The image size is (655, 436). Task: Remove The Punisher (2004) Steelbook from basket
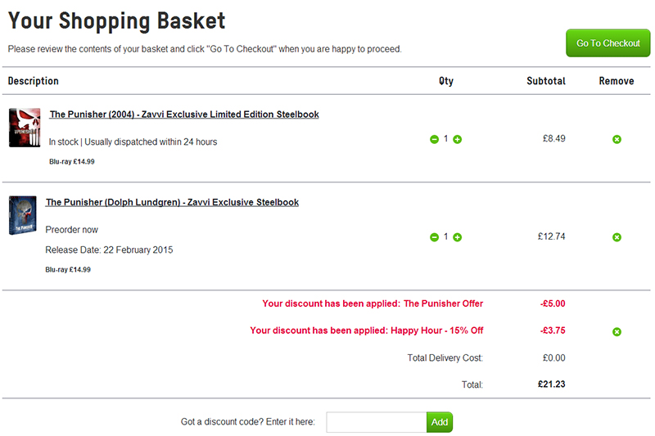point(617,139)
